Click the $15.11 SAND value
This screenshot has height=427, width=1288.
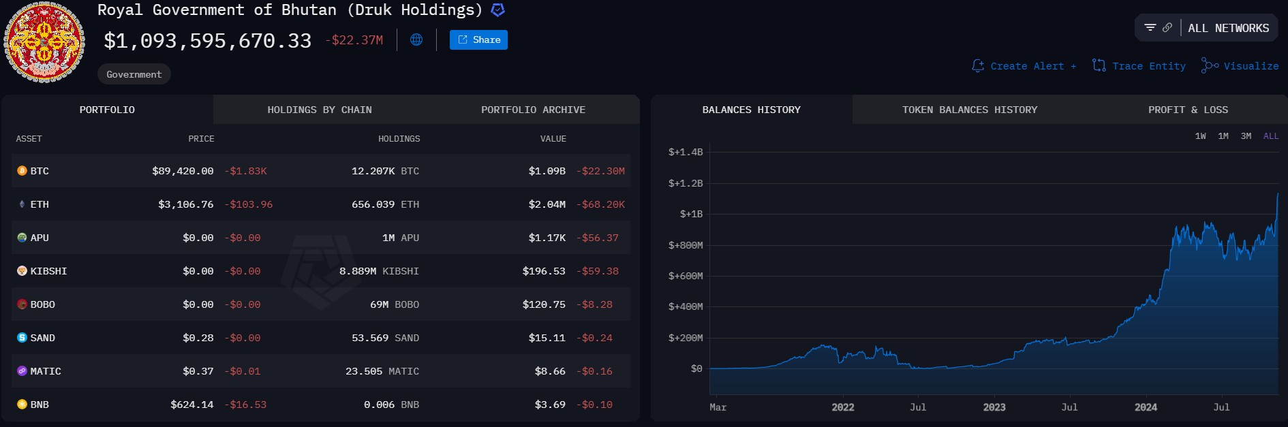(x=547, y=338)
